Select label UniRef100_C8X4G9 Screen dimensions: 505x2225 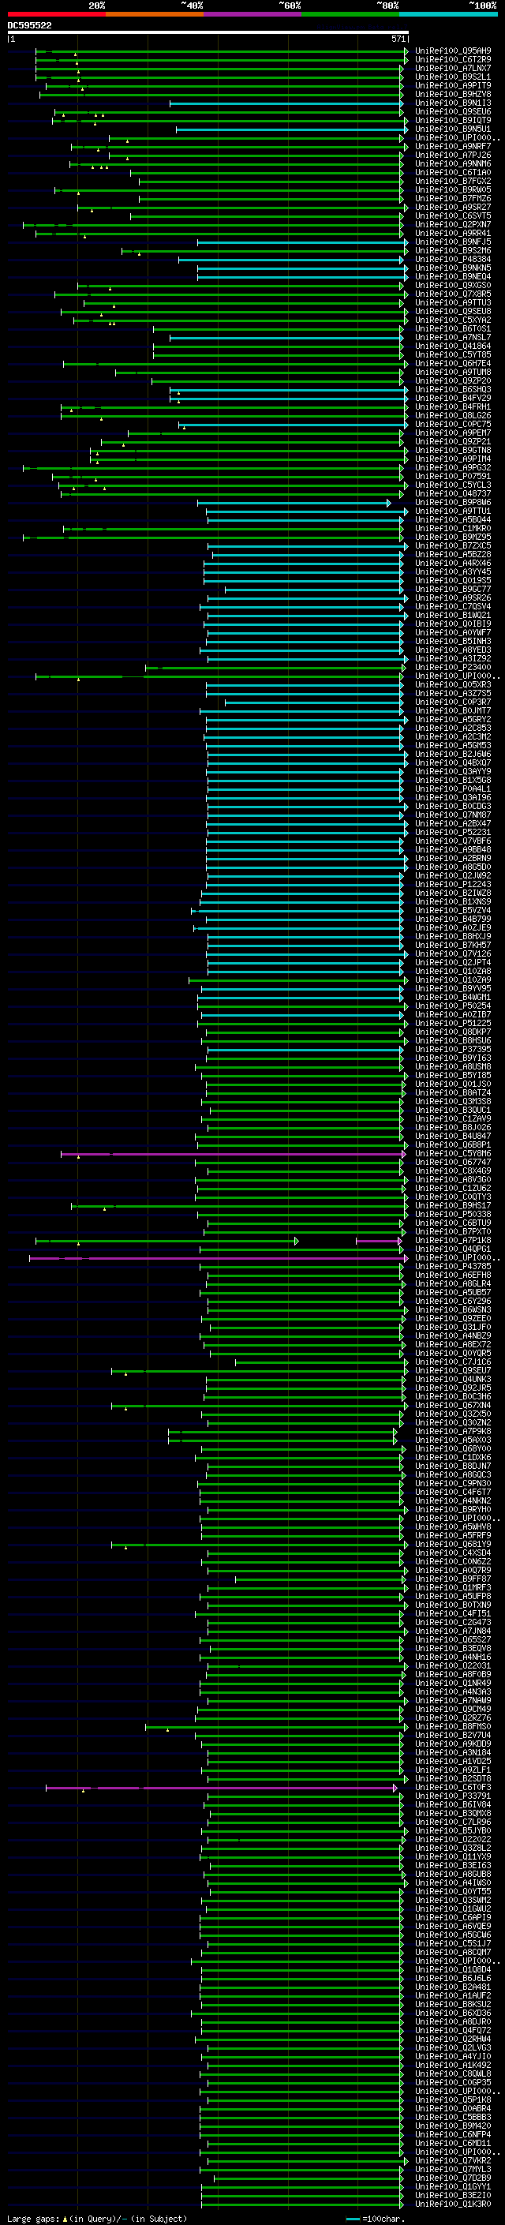[452, 1171]
